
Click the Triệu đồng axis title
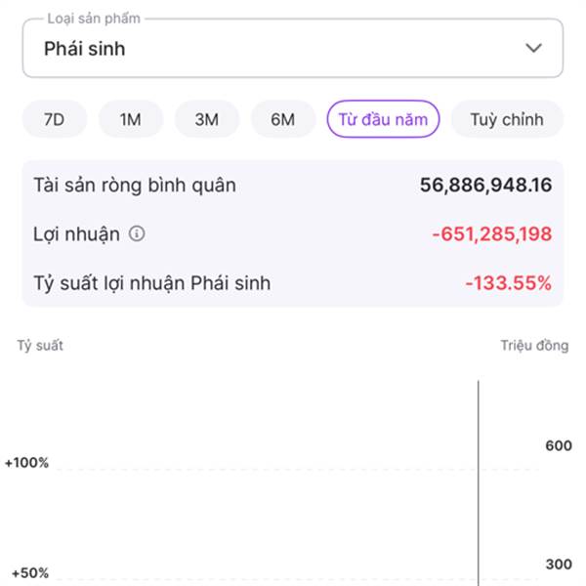pos(534,346)
